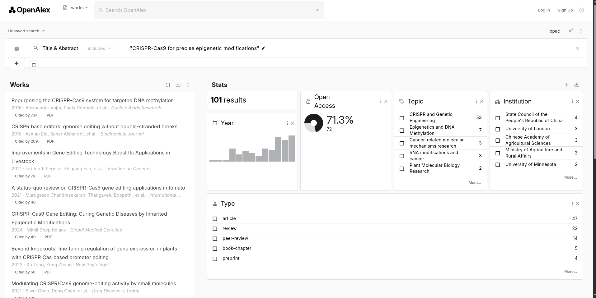The height and width of the screenshot is (298, 596).
Task: Open 'CRISPR base editors' work title
Action: click(94, 126)
